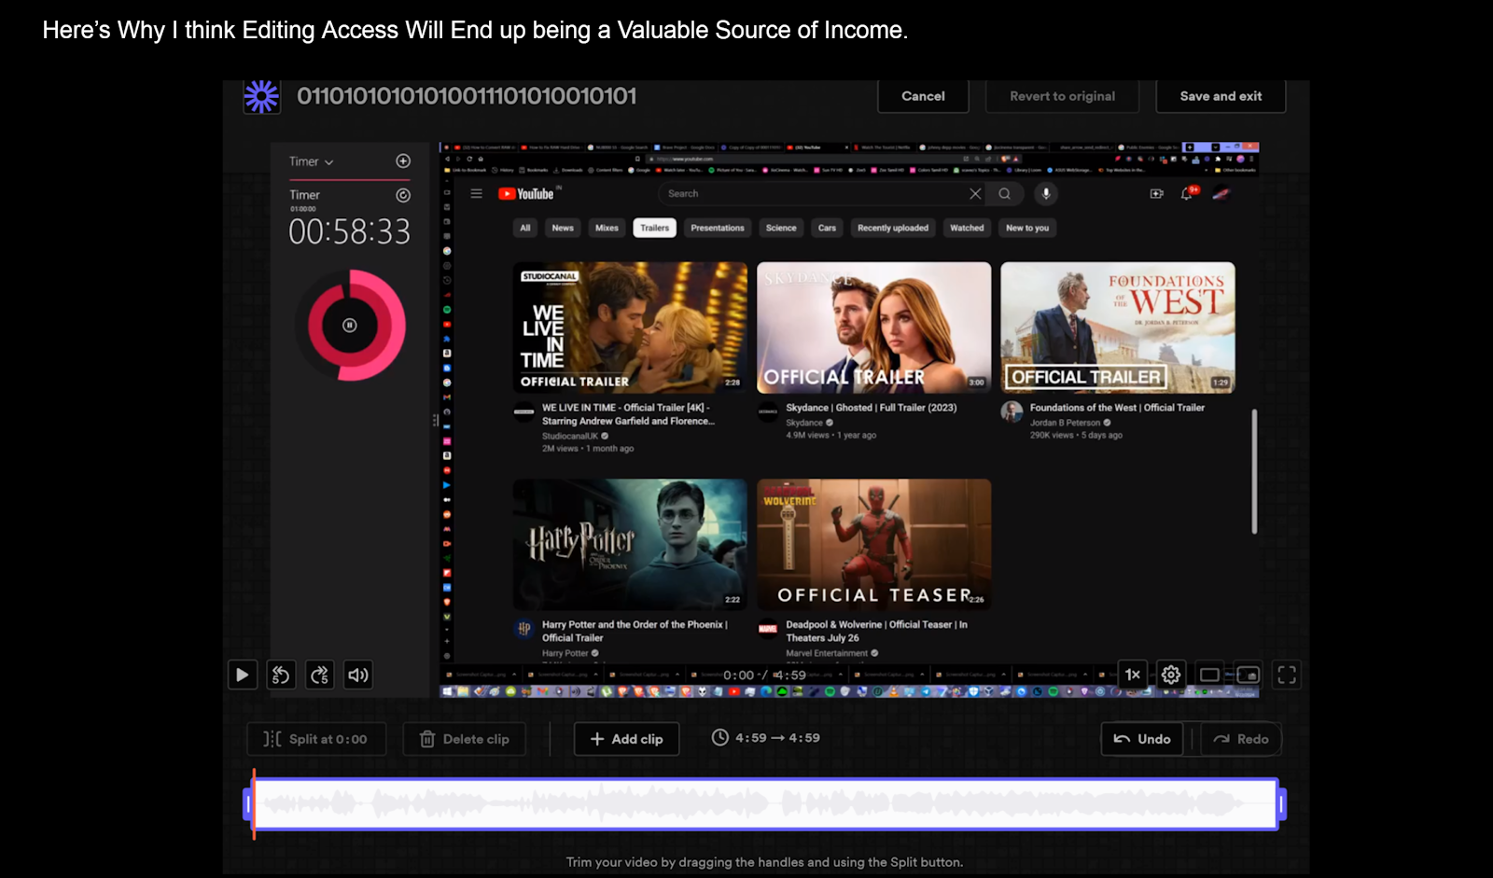Click Delete clip
The image size is (1493, 878).
tap(464, 739)
